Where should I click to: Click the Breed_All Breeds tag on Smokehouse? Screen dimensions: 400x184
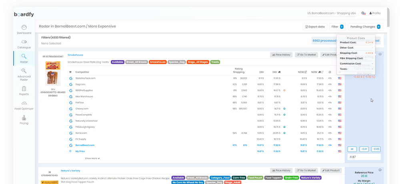[x=136, y=62]
